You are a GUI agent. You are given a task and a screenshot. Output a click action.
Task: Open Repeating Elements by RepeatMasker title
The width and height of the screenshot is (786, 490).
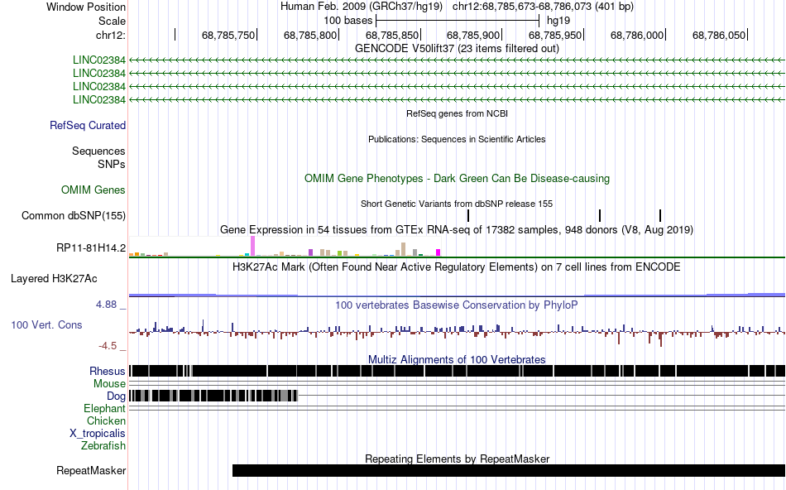click(457, 459)
